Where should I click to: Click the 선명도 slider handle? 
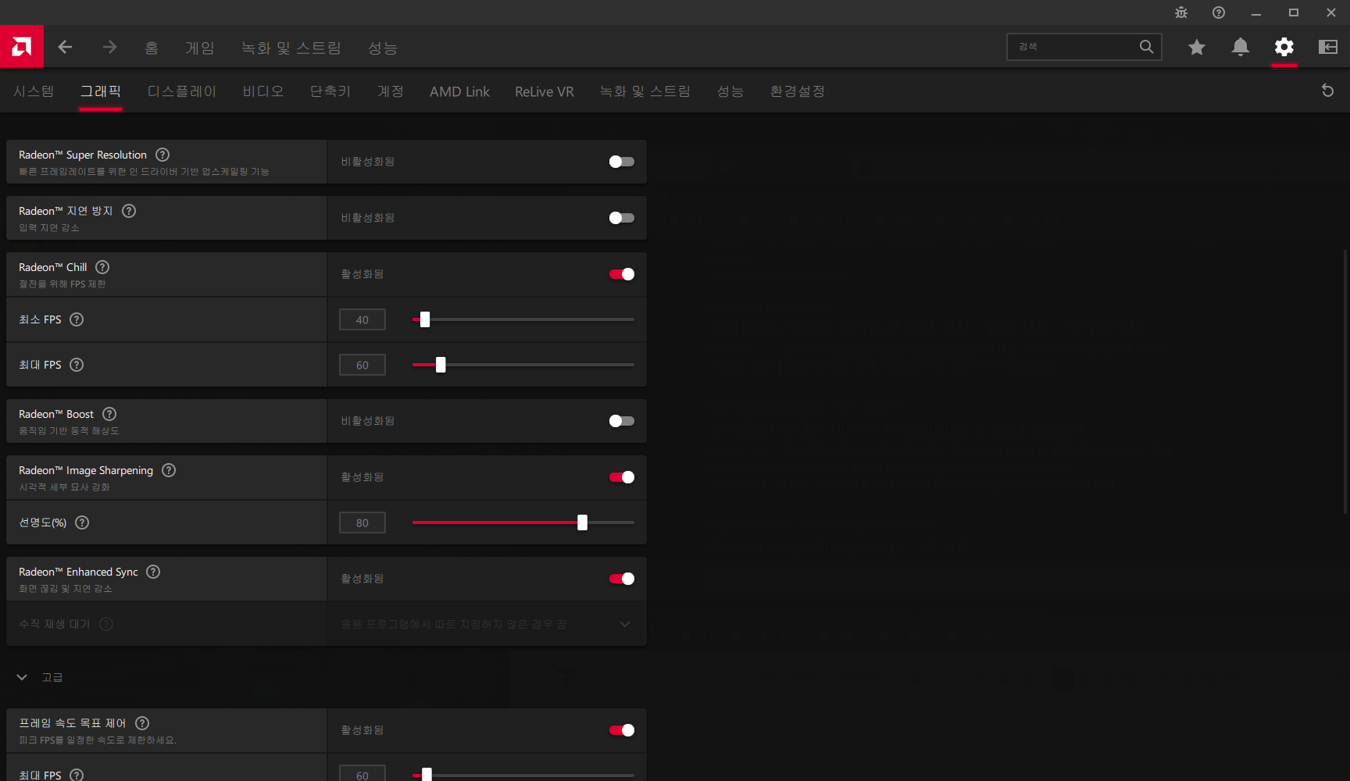(582, 522)
